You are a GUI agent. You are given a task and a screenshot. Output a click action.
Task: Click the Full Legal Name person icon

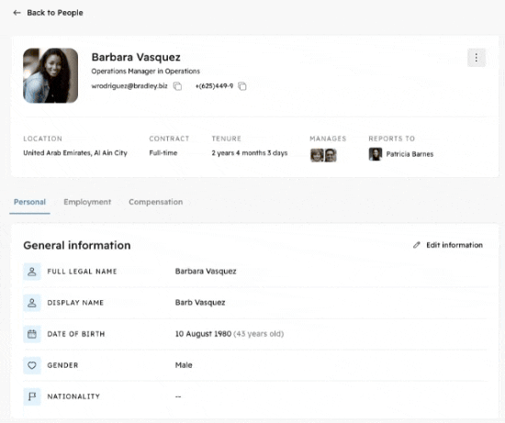32,272
